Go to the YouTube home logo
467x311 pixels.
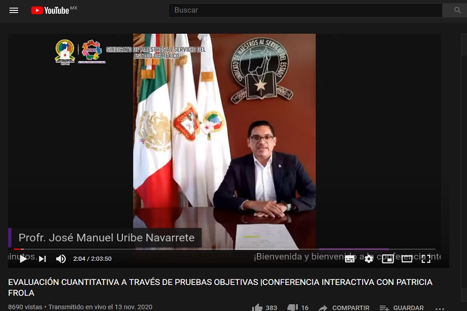(50, 10)
